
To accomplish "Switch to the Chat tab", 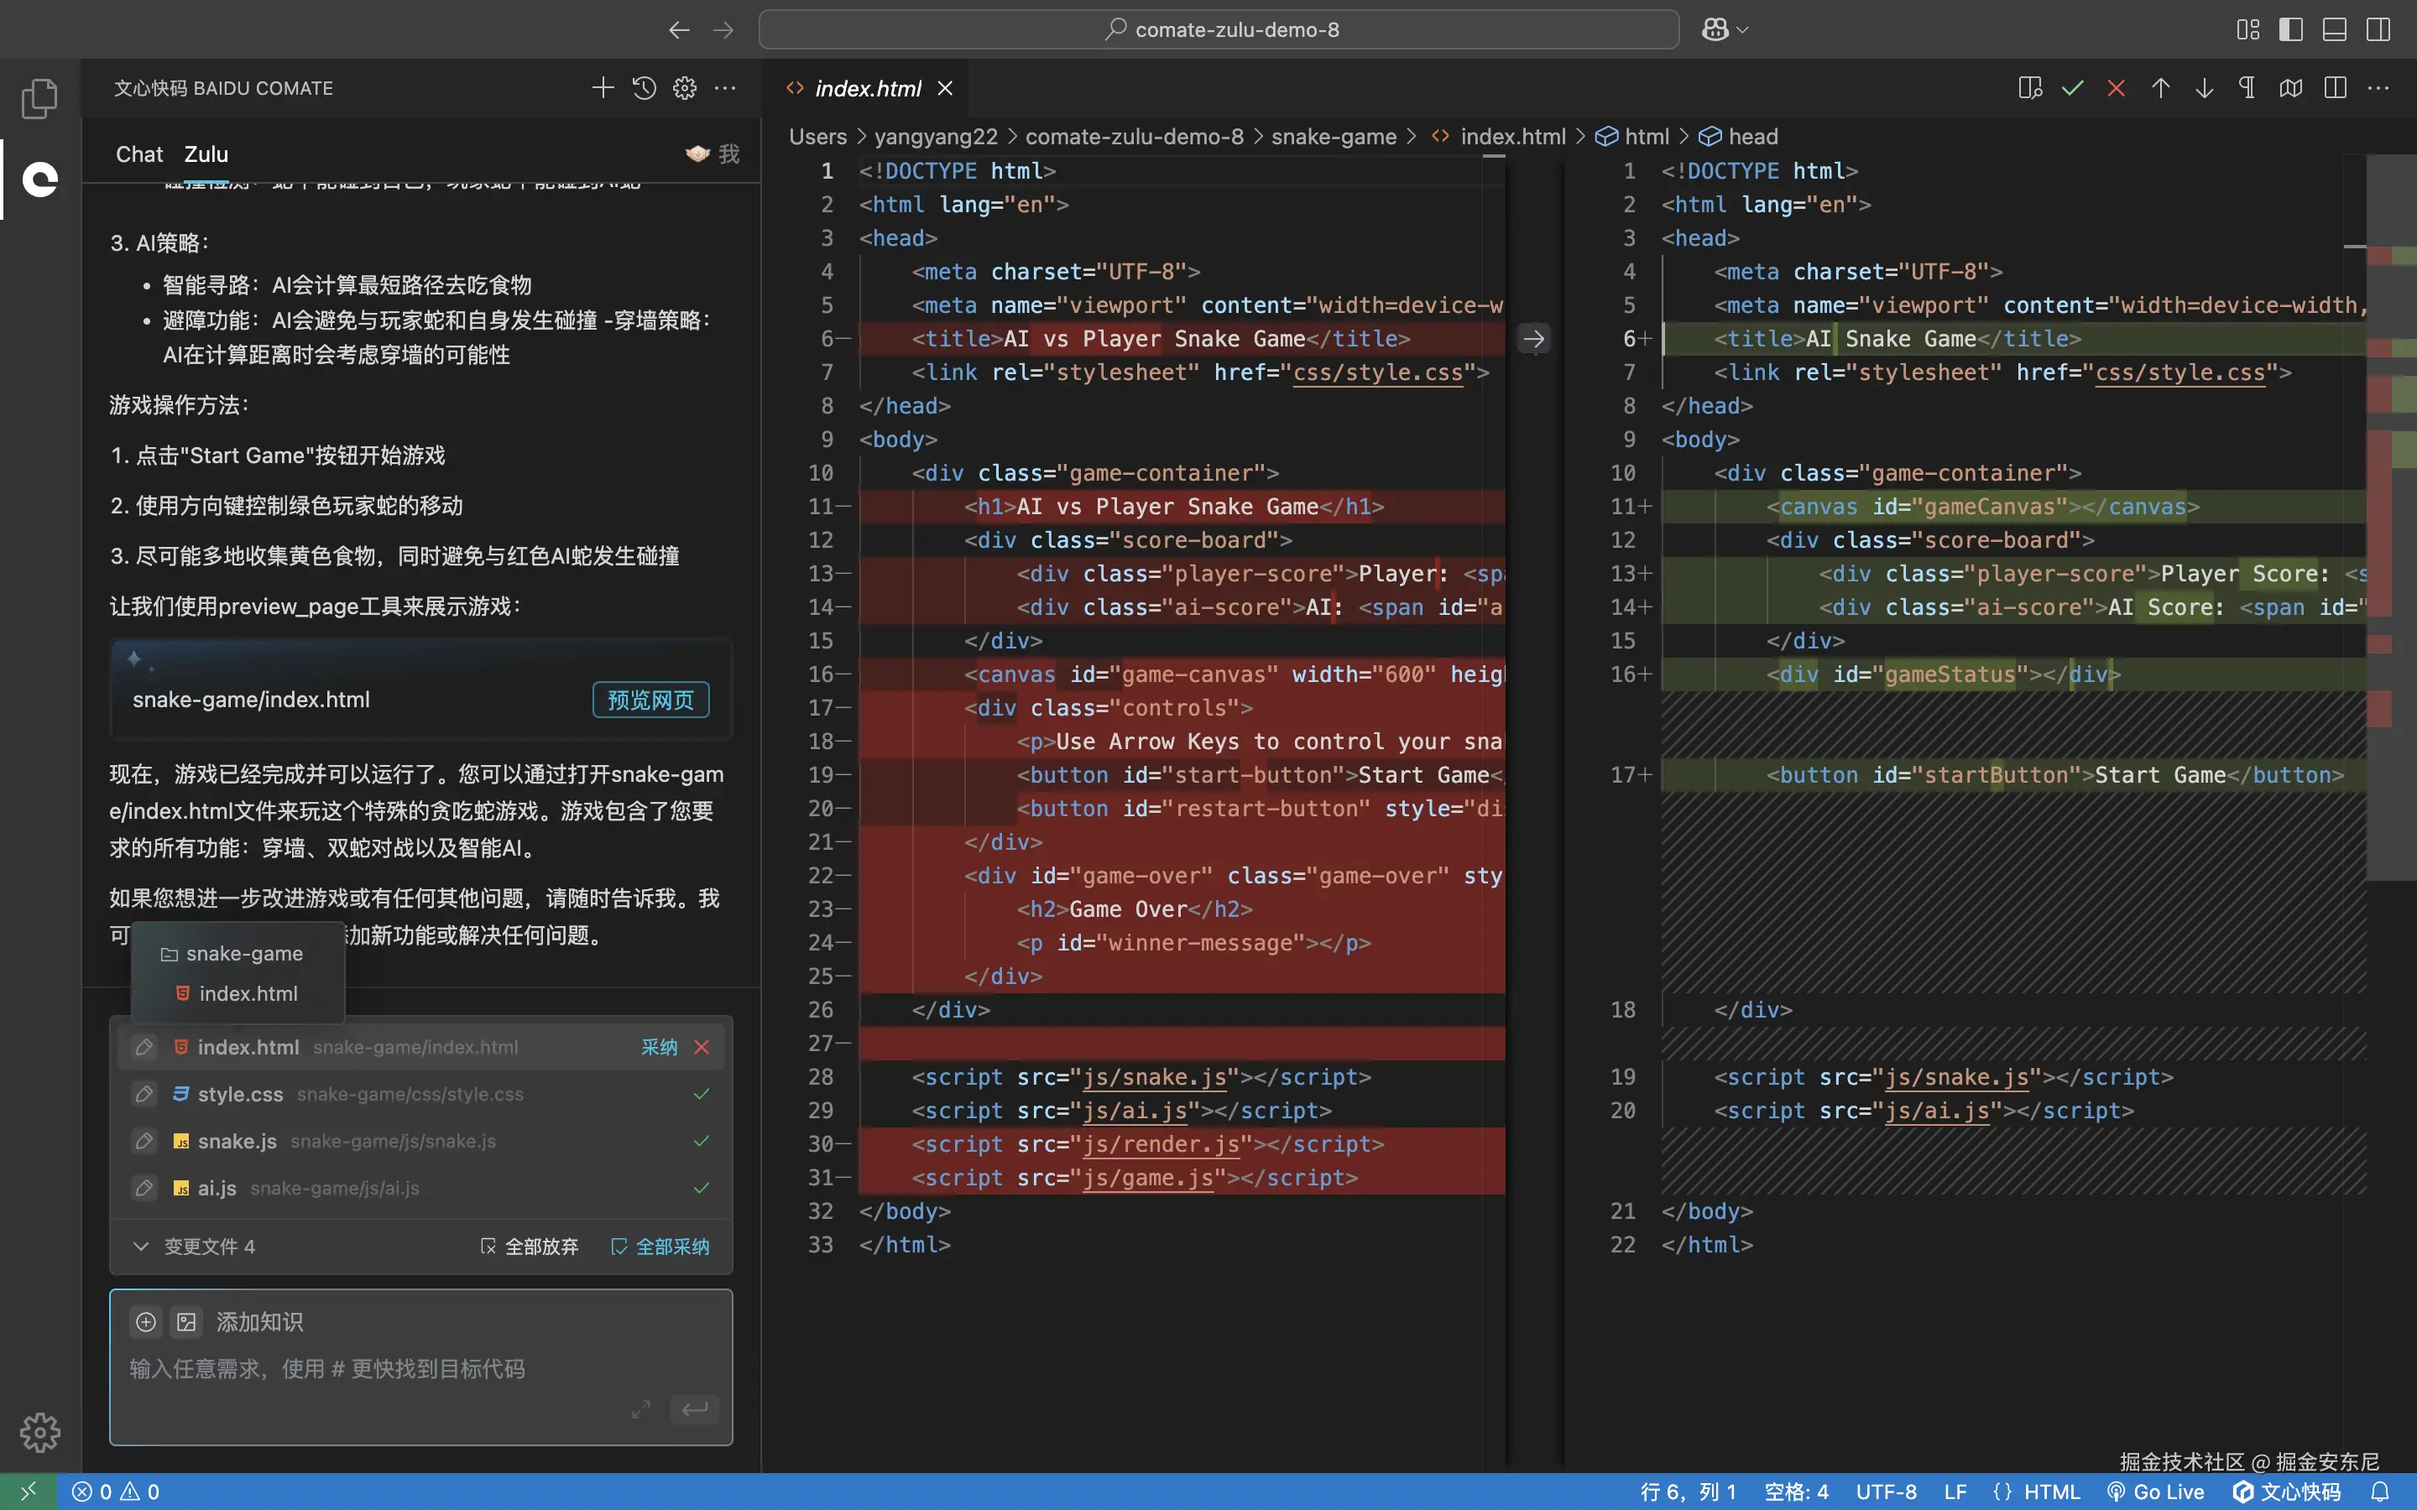I will (138, 154).
